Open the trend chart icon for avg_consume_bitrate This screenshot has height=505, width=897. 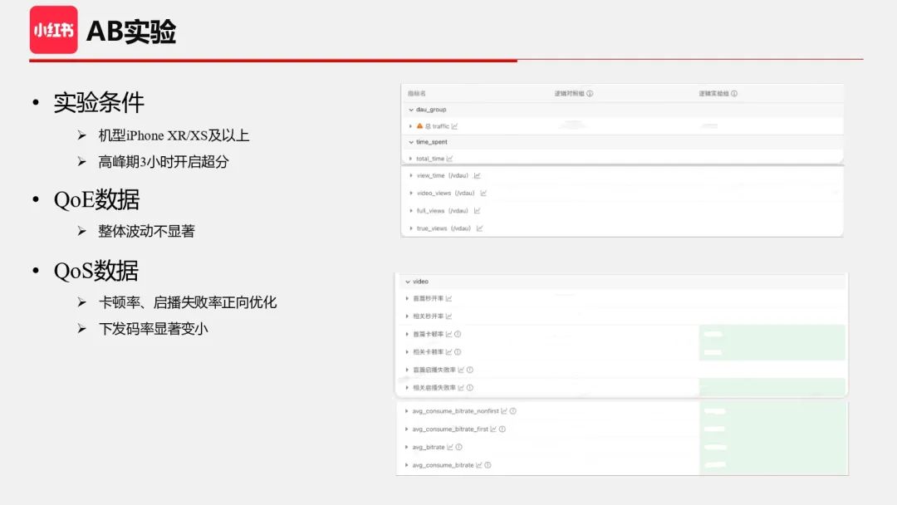(x=479, y=465)
